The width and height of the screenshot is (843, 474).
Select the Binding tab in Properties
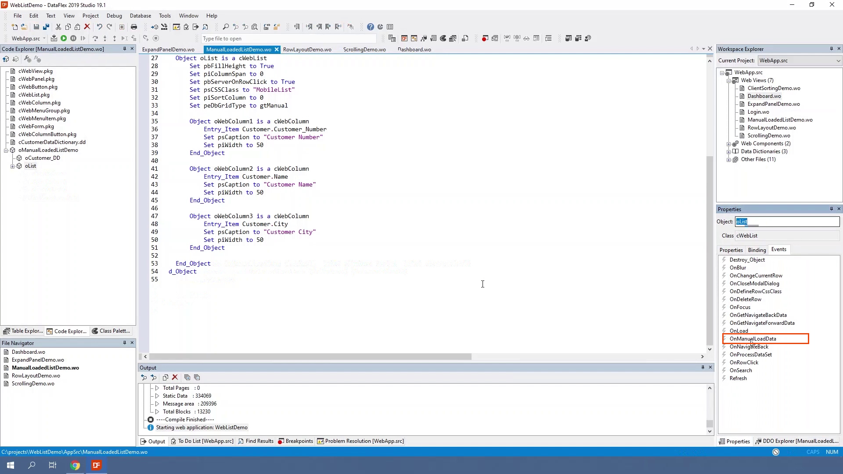(757, 250)
